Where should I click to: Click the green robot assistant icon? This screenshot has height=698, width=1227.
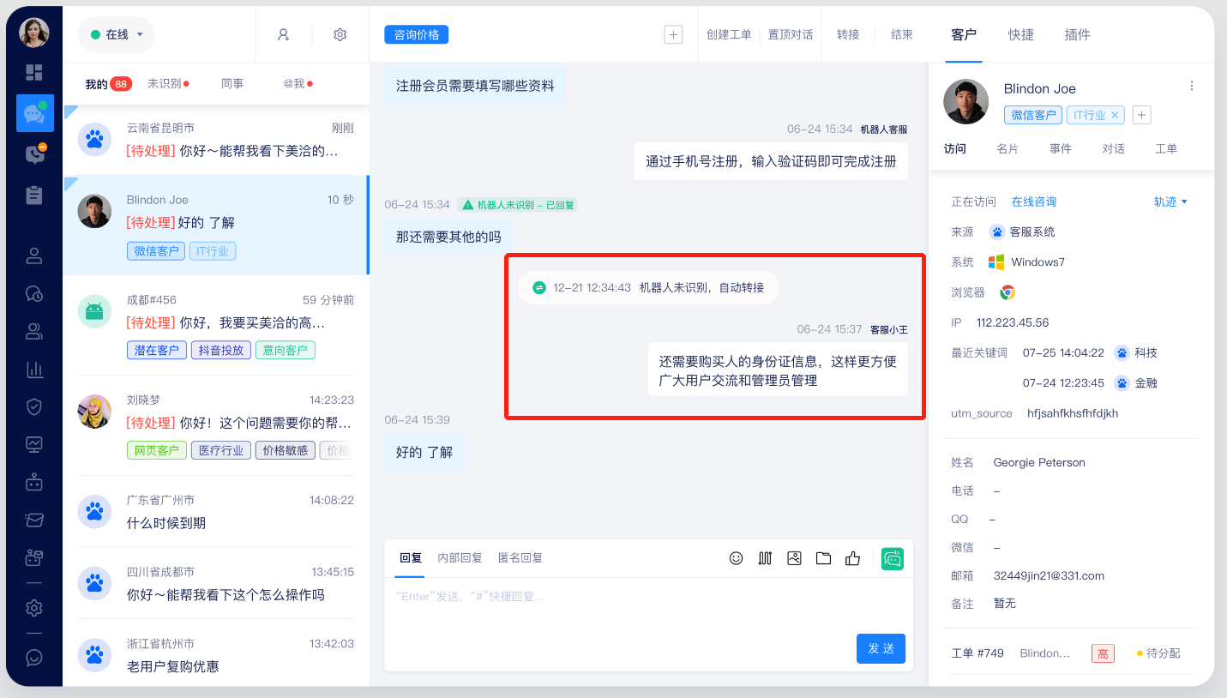(893, 559)
